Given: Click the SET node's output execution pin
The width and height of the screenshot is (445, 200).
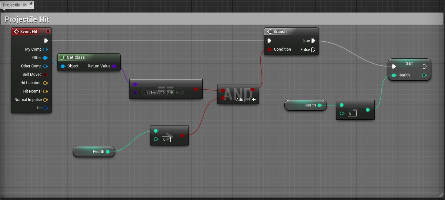Looking at the screenshot, I should [x=425, y=66].
